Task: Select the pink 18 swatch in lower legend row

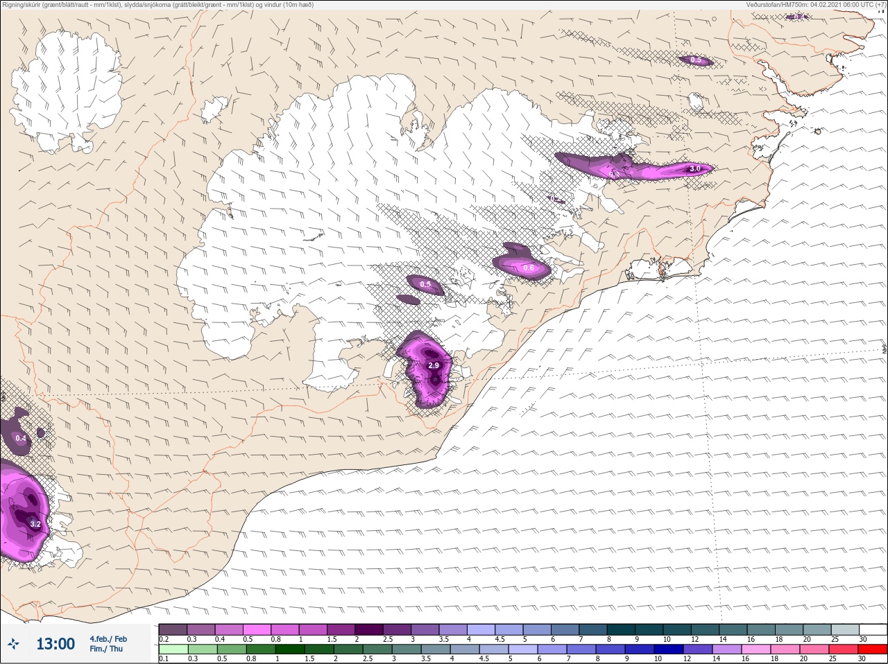Action: pyautogui.click(x=785, y=649)
